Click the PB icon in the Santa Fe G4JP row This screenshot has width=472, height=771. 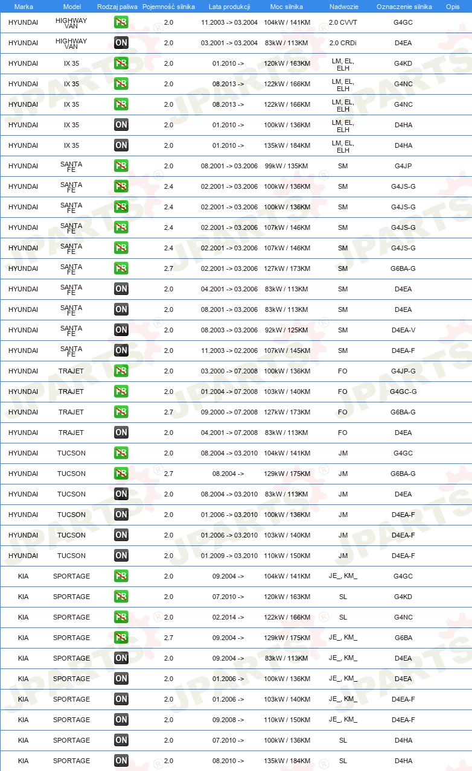pos(121,166)
